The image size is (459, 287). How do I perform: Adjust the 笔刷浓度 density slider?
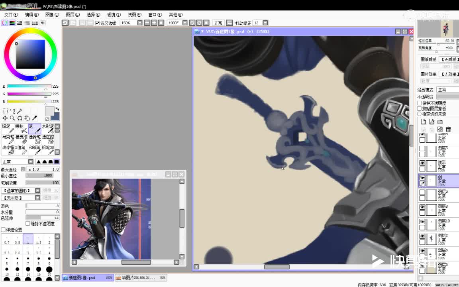tap(42, 183)
